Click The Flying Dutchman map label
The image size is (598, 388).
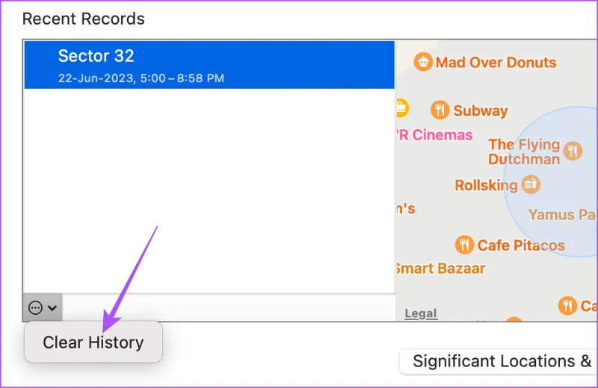524,151
